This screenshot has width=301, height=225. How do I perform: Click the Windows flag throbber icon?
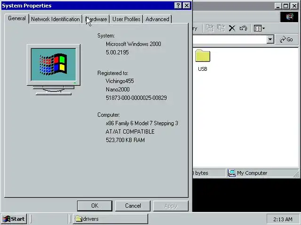click(x=290, y=17)
